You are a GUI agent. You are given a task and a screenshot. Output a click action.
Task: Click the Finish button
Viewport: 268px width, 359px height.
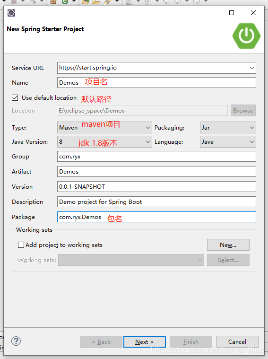click(x=191, y=341)
